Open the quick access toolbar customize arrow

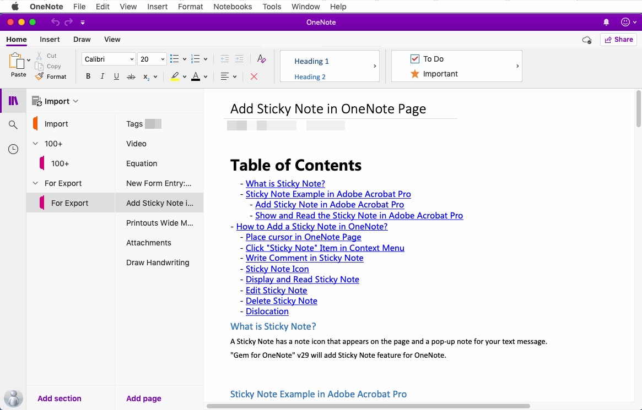(83, 23)
